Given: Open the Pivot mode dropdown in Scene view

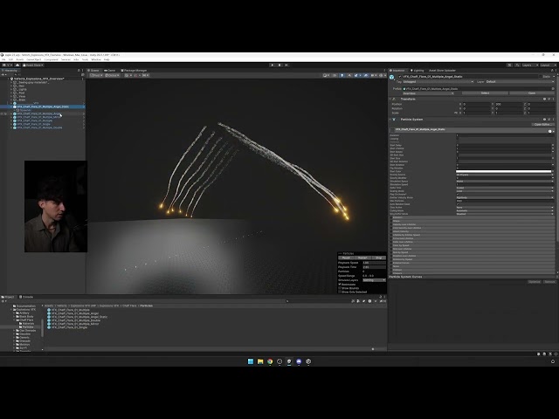Looking at the screenshot, I should pos(95,75).
